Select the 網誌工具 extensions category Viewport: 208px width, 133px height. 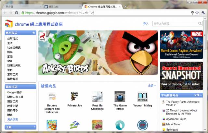(x=12, y=101)
